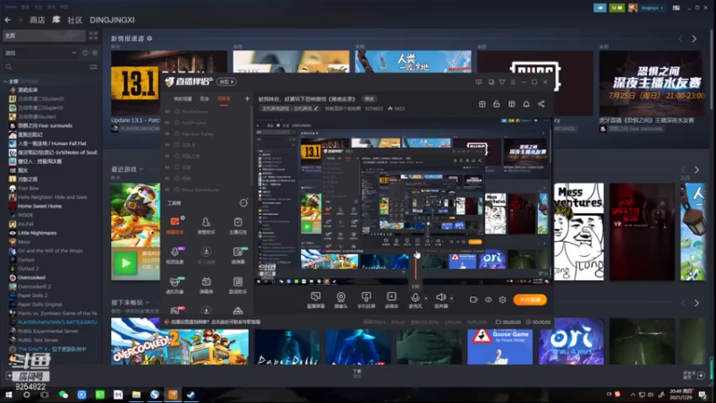Screen dimensions: 716x403
Task: Open the WeChat icon on the Windows taskbar
Action: point(63,394)
